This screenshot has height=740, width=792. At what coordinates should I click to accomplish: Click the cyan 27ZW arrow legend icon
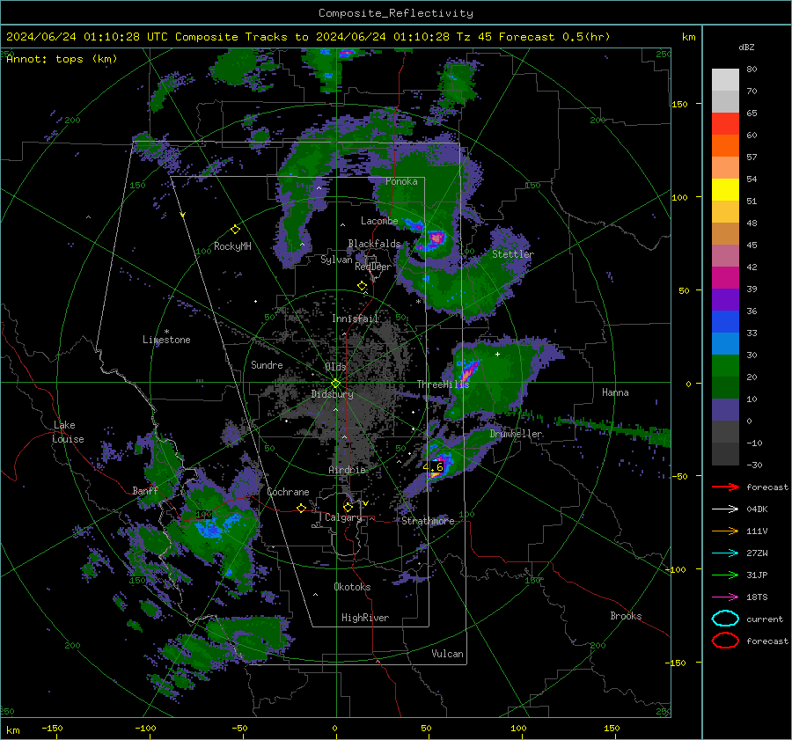pos(725,553)
